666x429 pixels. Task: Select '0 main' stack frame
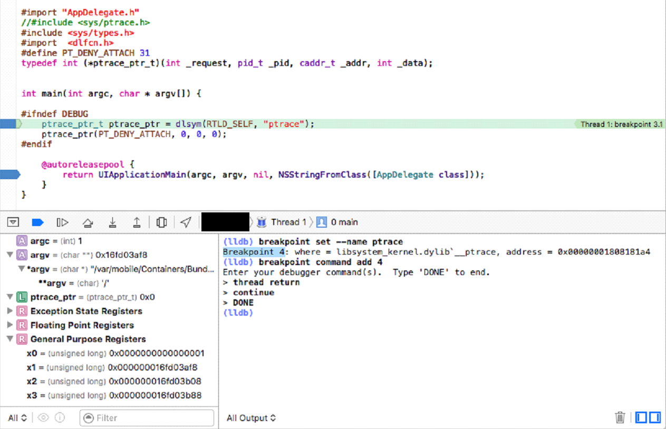344,222
